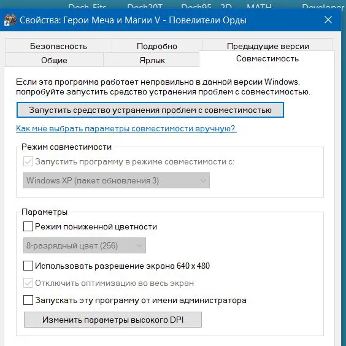Click the Совместимость tab

(267, 59)
